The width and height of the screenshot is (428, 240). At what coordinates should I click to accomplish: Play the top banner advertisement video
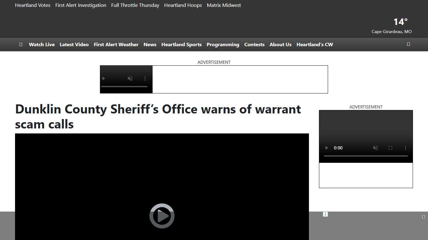click(x=104, y=78)
